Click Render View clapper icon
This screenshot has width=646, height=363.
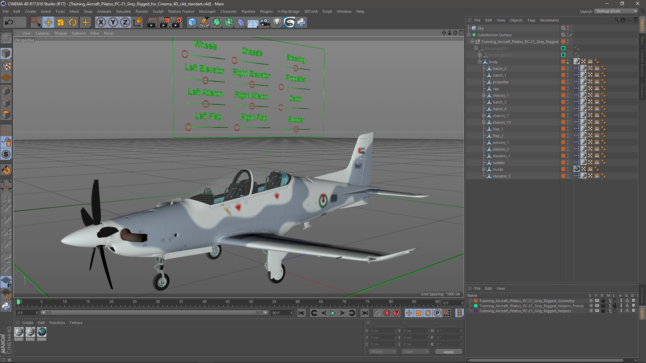(x=152, y=23)
